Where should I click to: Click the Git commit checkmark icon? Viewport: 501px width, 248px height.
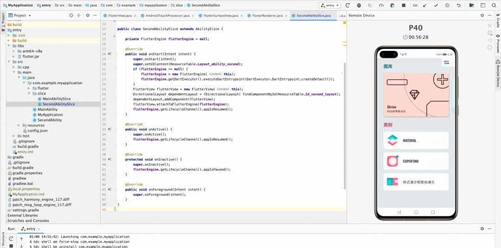click(437, 5)
